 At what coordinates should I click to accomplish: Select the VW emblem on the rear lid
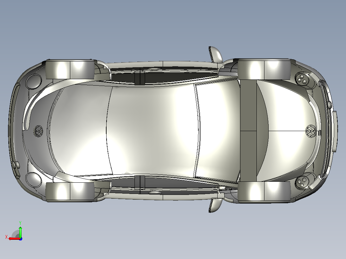click(39, 131)
